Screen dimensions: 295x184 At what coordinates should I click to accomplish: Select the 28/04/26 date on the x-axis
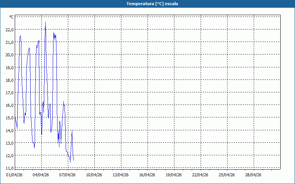pyautogui.click(x=253, y=175)
